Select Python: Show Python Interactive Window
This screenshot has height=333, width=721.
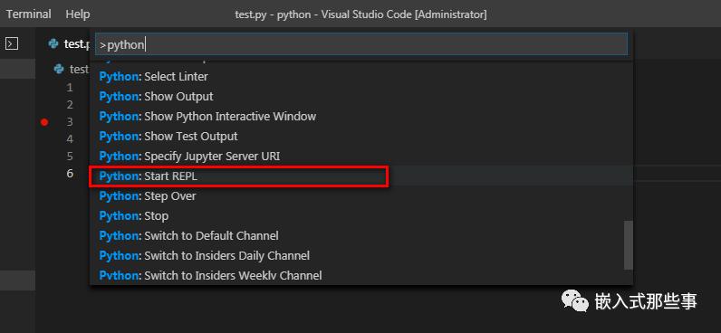[361, 117]
